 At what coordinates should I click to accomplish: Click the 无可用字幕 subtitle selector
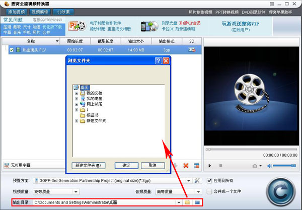35,165
